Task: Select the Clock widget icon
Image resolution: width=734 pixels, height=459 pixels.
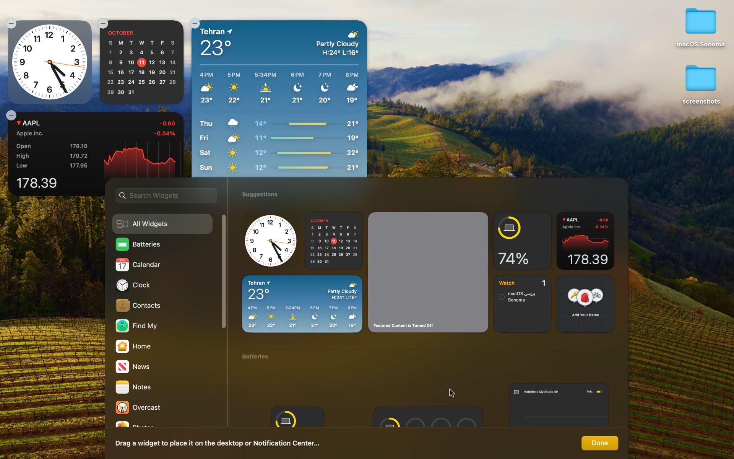Action: [122, 285]
